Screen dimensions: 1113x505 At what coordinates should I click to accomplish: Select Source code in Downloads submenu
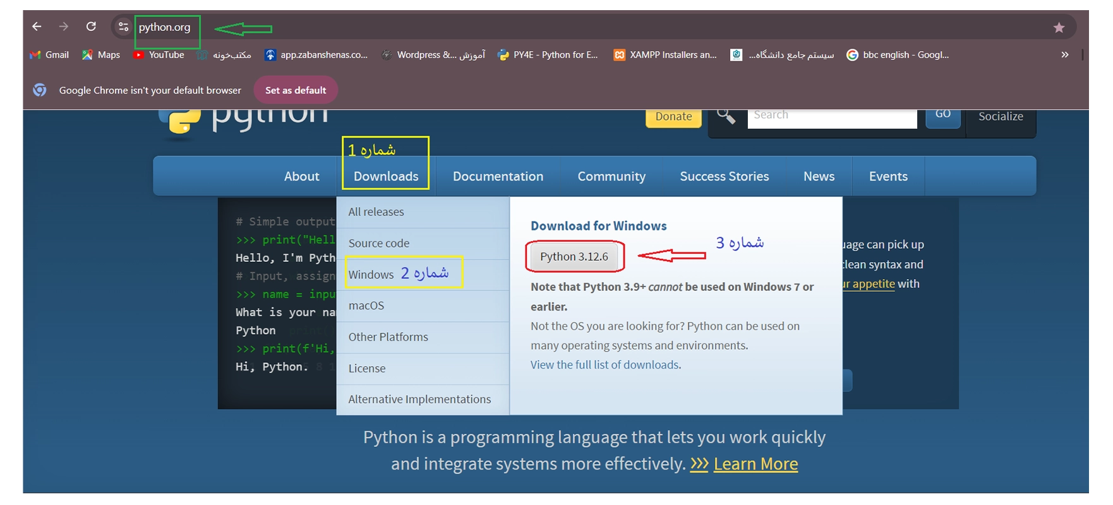pos(423,244)
